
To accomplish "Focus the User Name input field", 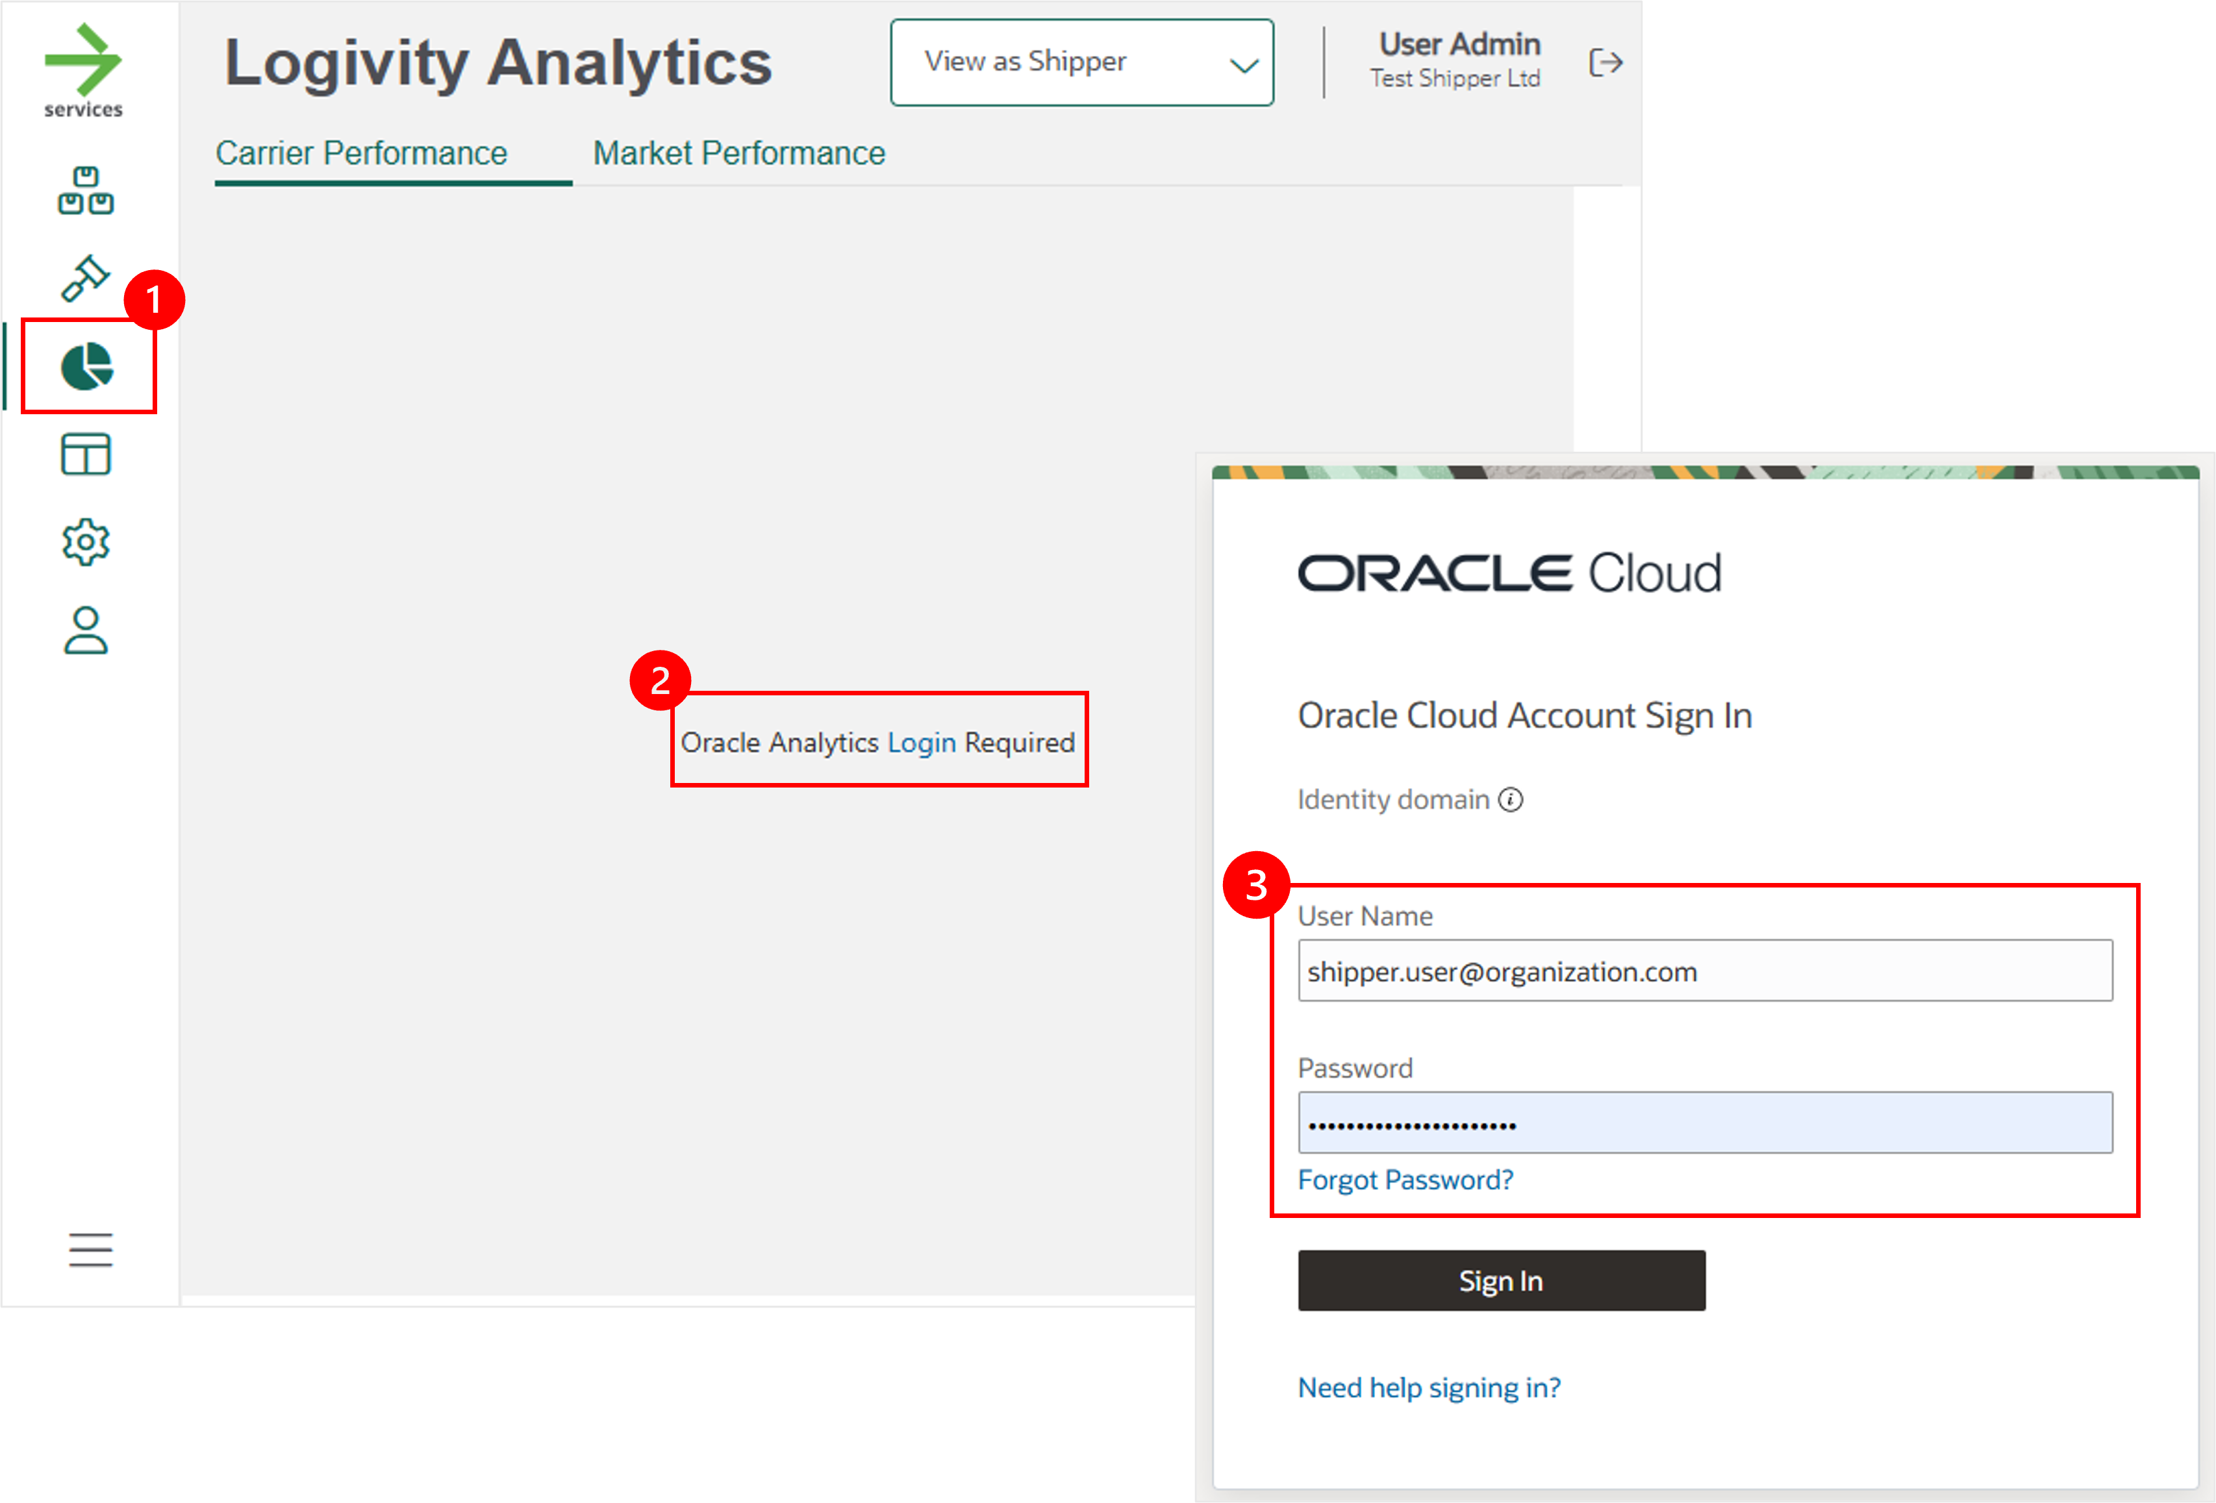I will [1705, 970].
